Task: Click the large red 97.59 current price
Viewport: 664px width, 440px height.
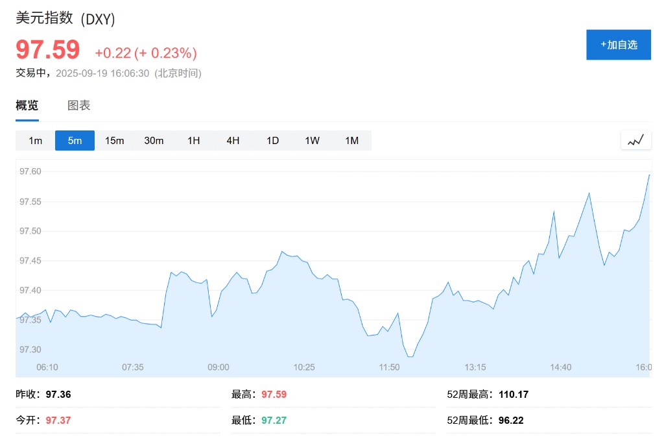Action: pyautogui.click(x=48, y=51)
